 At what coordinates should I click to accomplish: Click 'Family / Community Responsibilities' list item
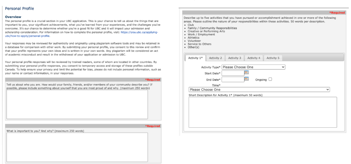tap(212, 28)
